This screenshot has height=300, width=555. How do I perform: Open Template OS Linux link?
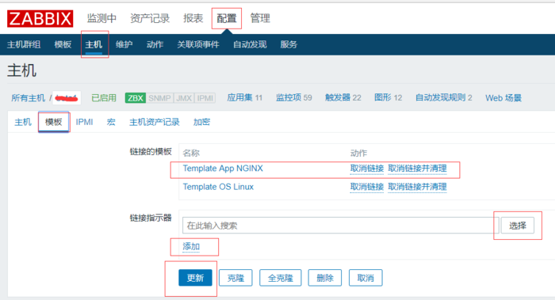[x=218, y=187]
